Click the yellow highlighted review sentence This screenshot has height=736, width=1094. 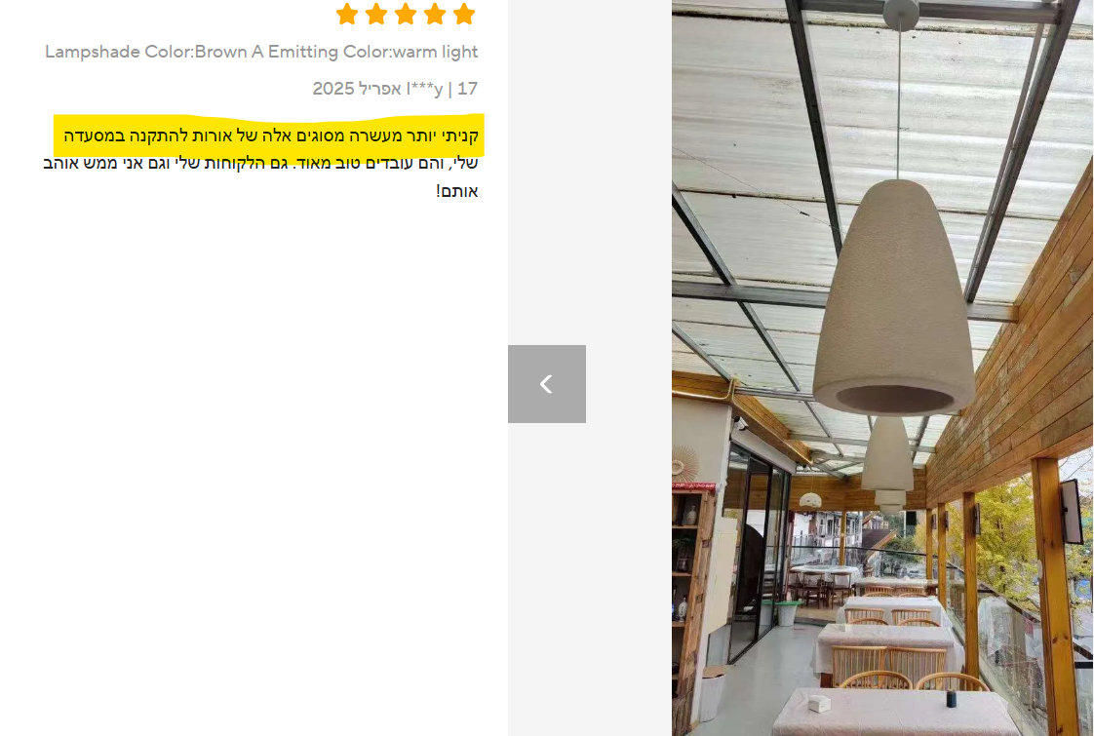tap(271, 136)
